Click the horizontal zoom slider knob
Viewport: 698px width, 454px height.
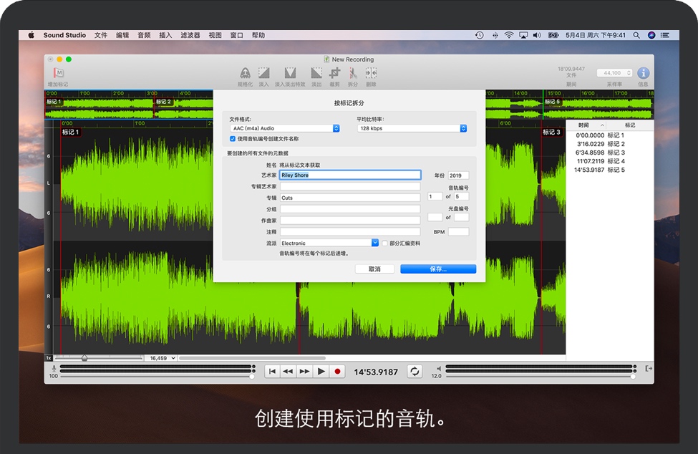(84, 358)
